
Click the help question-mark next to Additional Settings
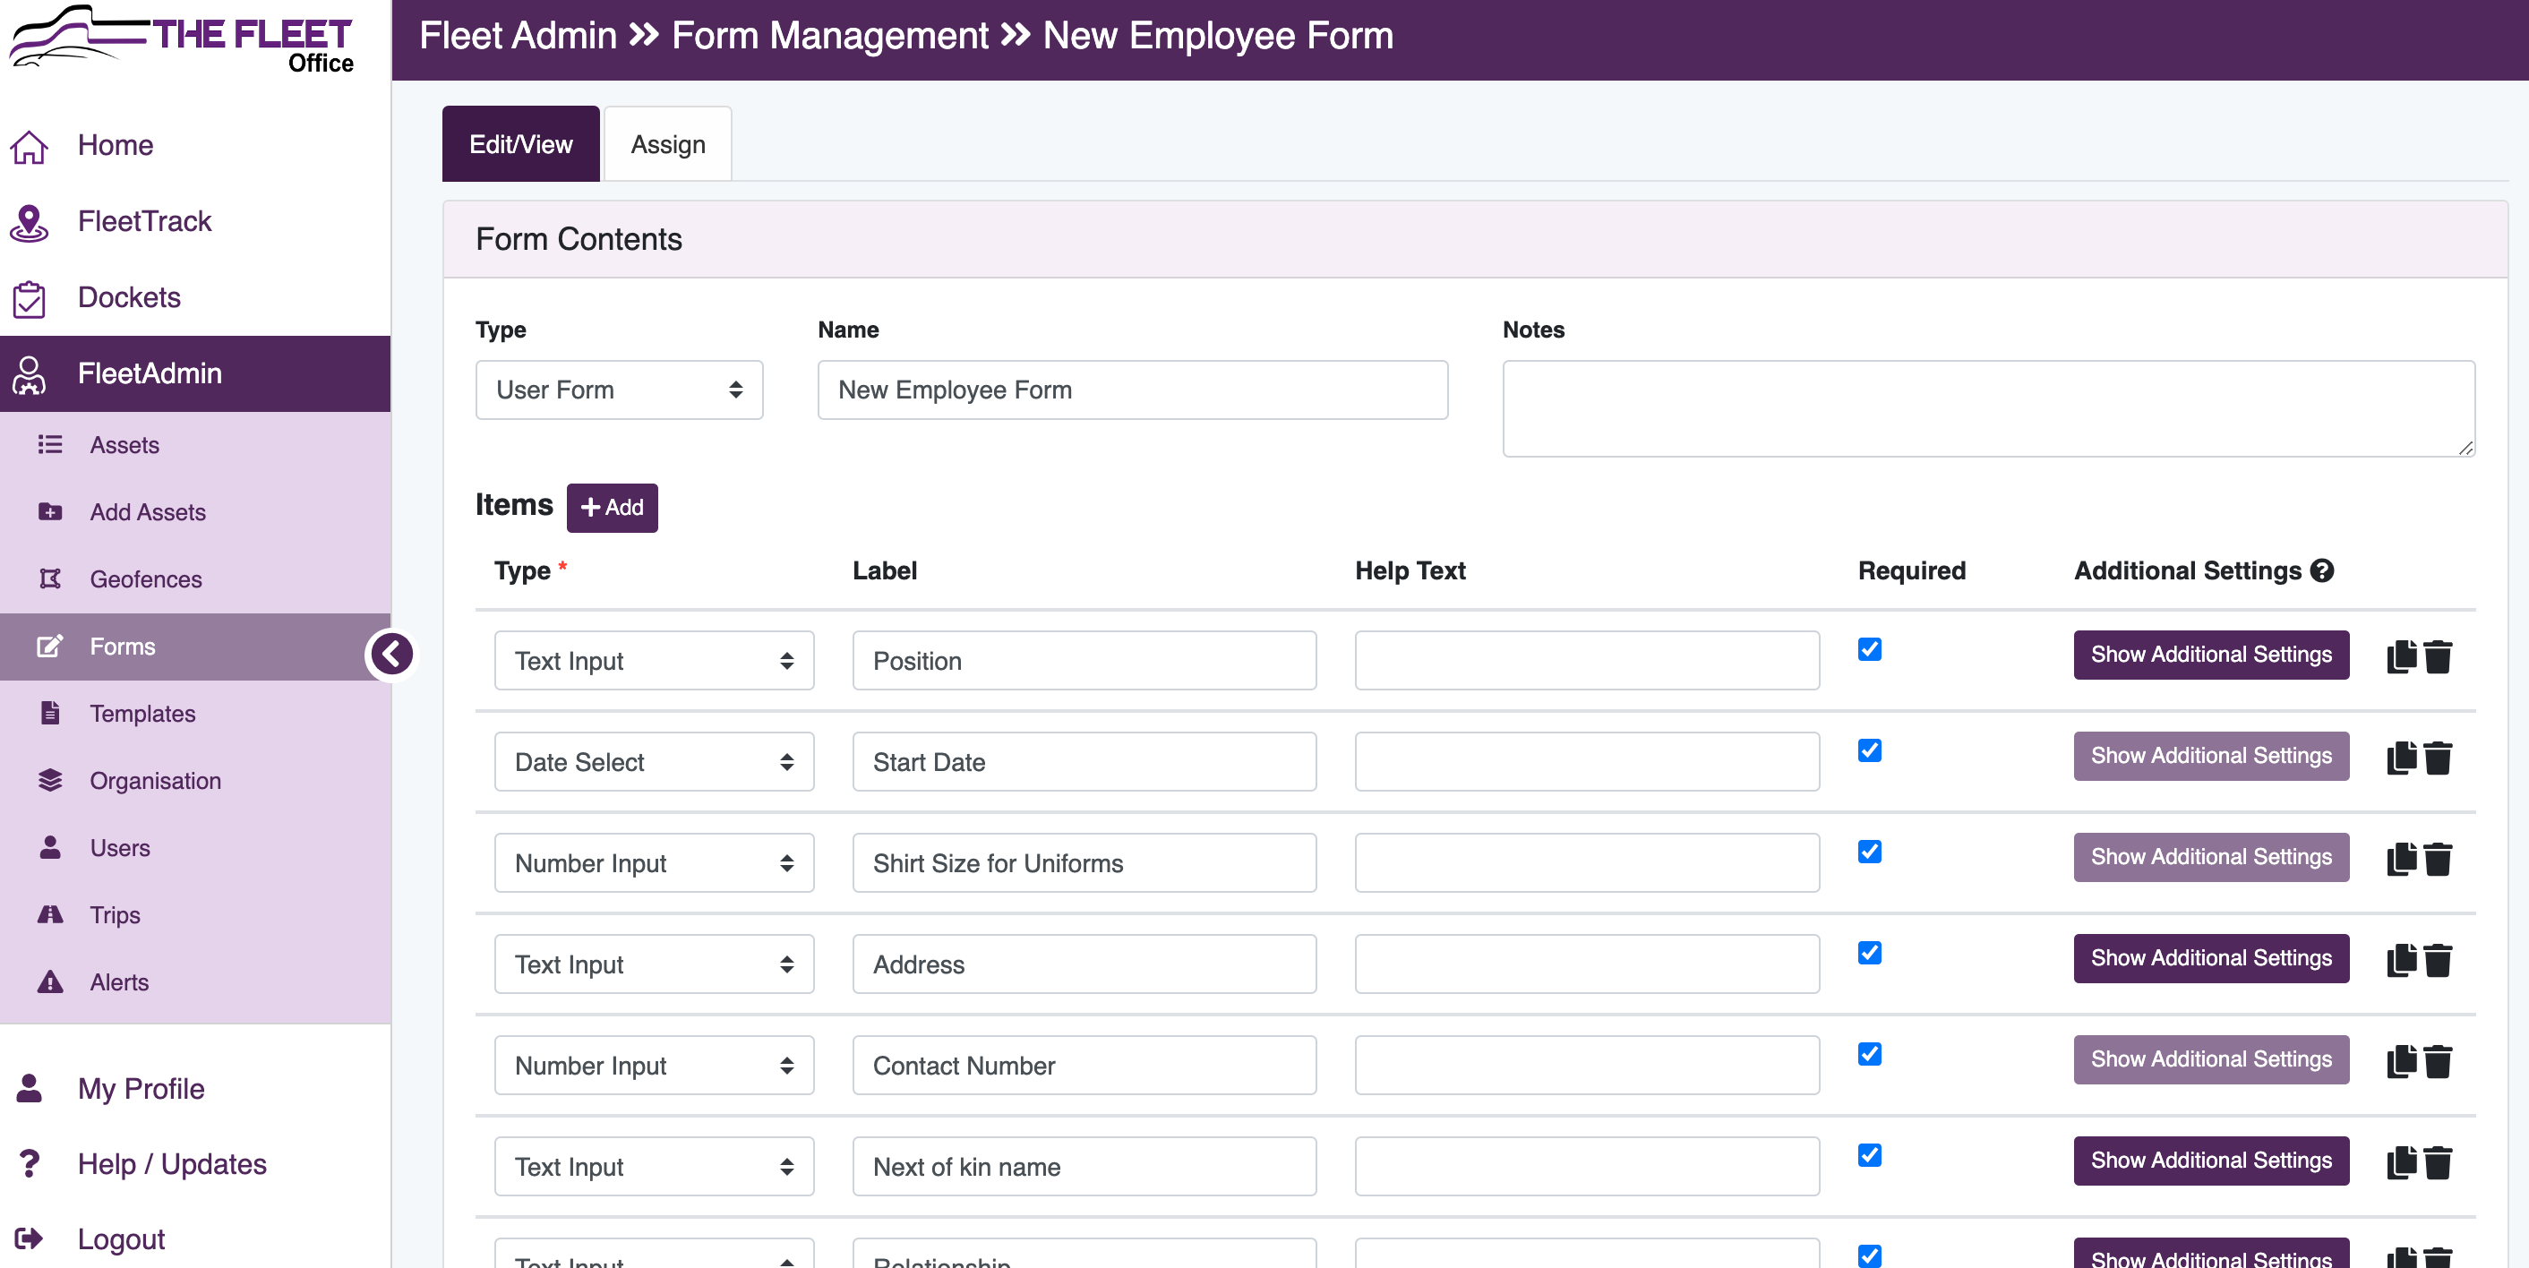click(2322, 571)
